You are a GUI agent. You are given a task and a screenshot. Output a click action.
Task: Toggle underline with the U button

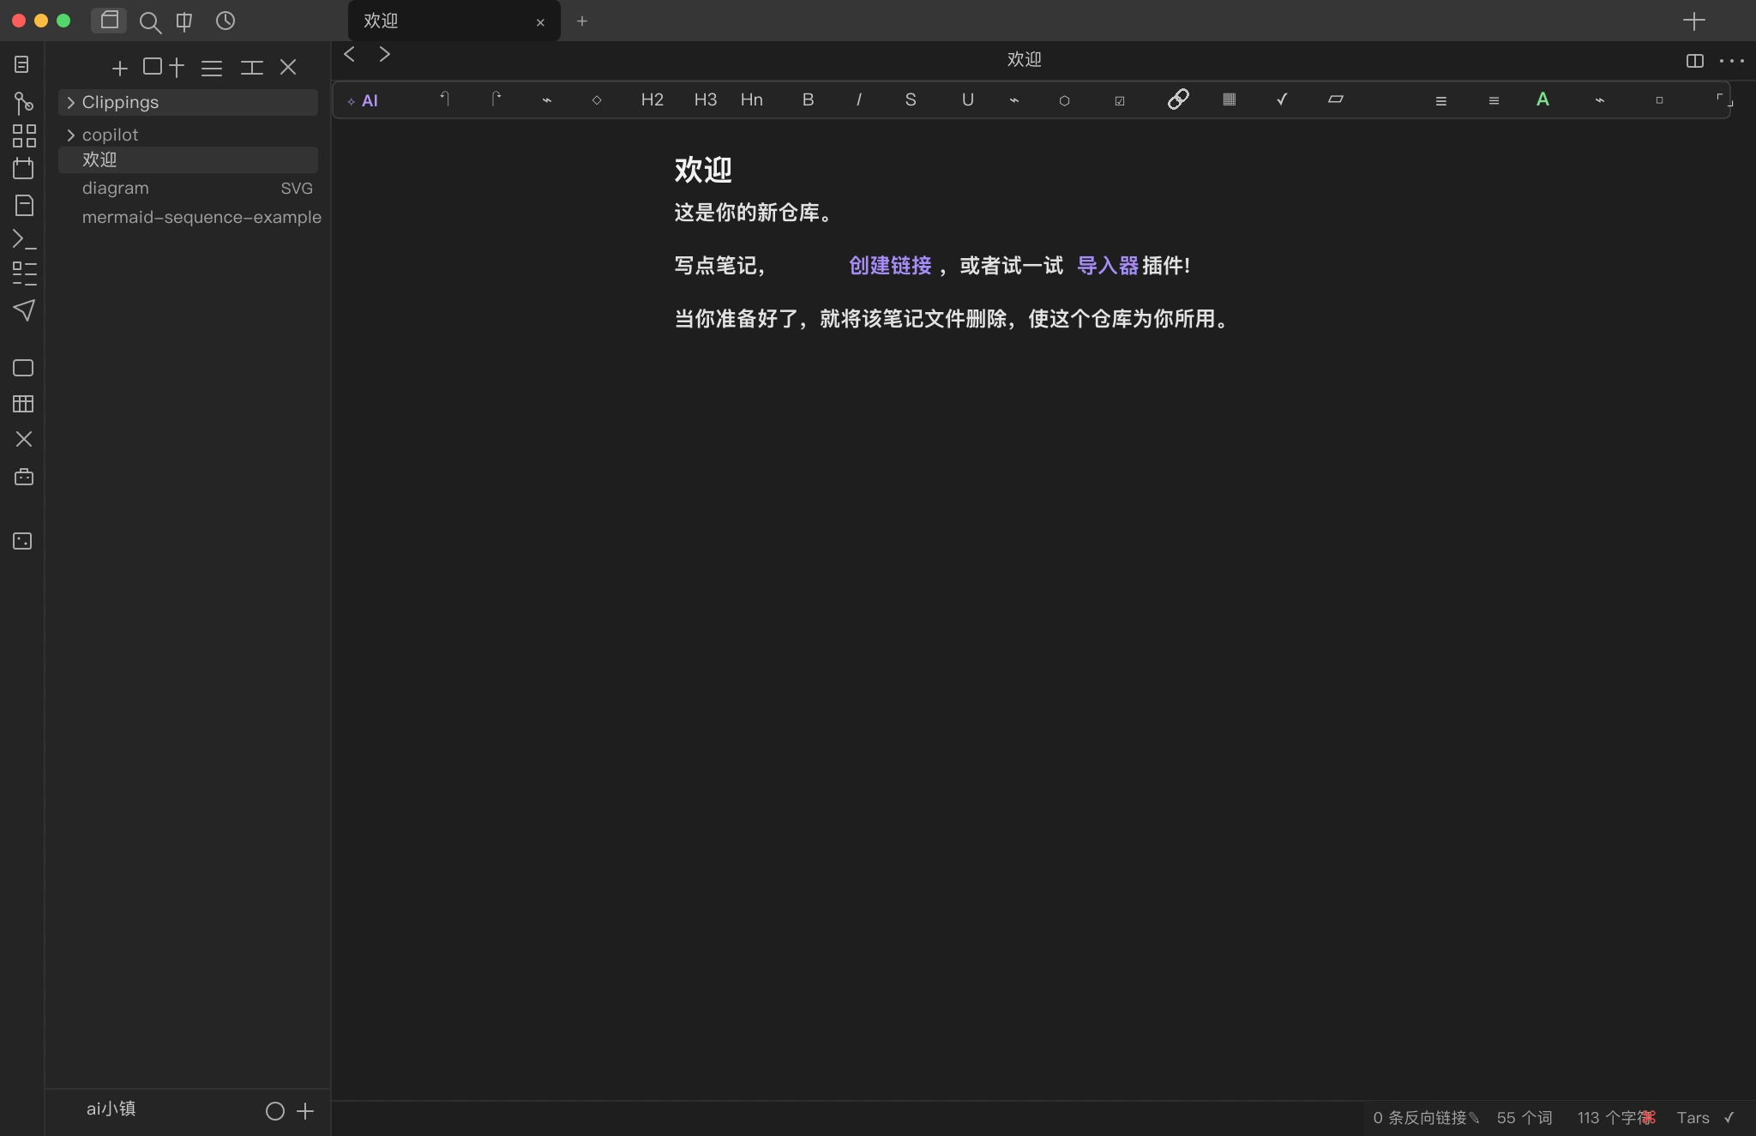pos(967,99)
